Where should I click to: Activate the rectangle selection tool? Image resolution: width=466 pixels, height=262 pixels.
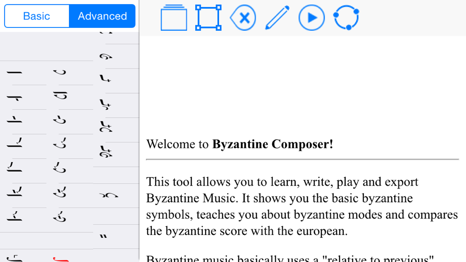click(x=208, y=18)
